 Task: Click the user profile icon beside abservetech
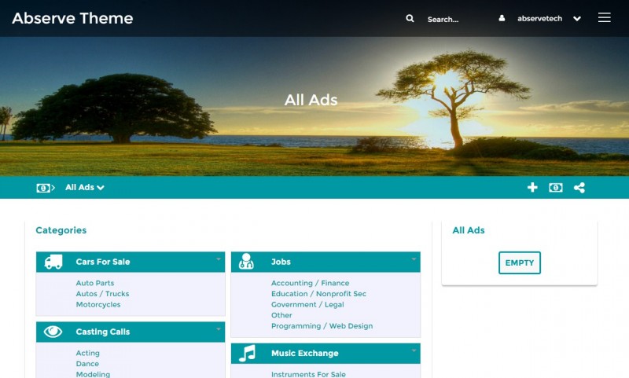[502, 18]
